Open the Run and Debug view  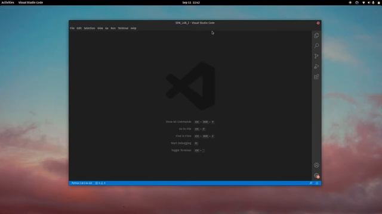point(316,67)
